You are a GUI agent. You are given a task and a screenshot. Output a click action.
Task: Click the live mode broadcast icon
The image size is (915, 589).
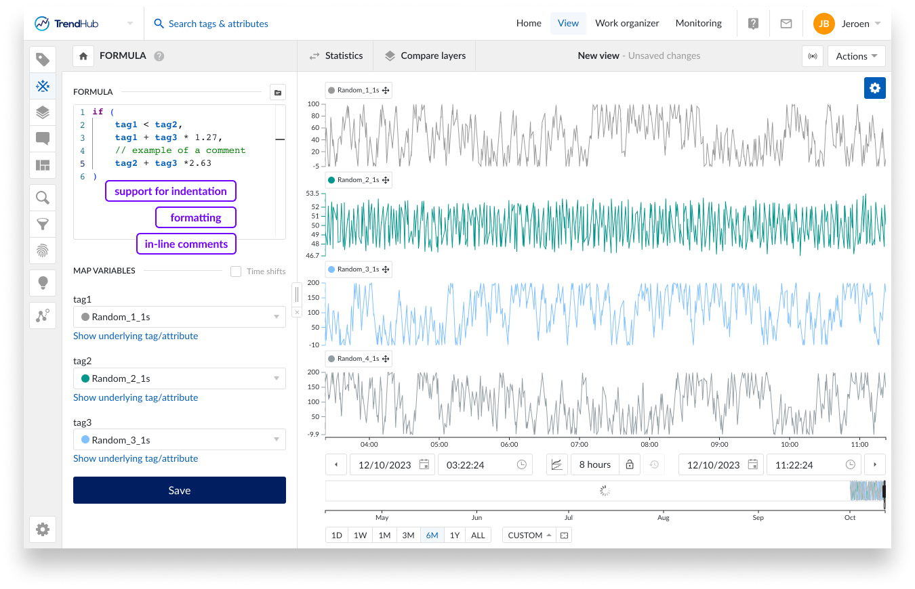click(x=812, y=56)
